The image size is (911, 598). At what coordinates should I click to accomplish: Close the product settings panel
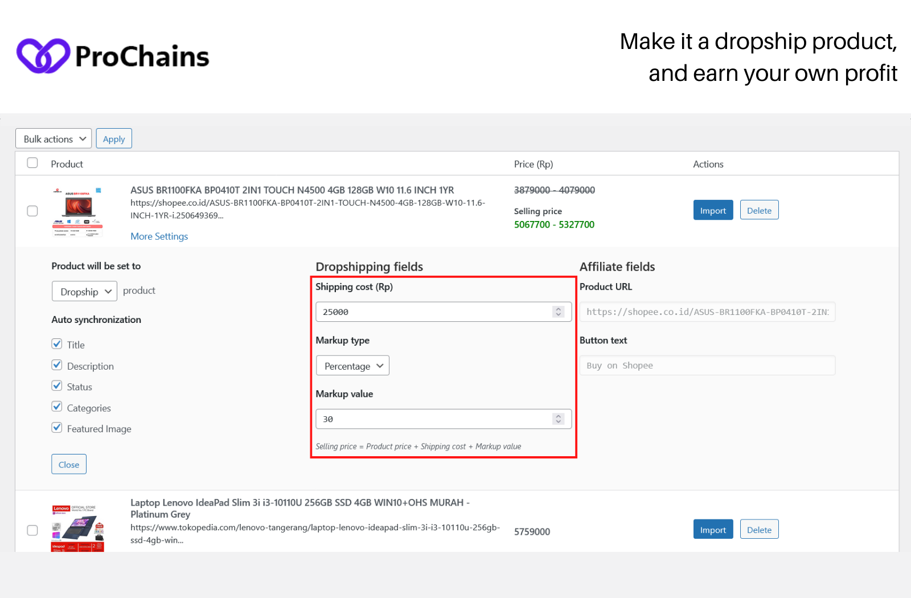69,464
